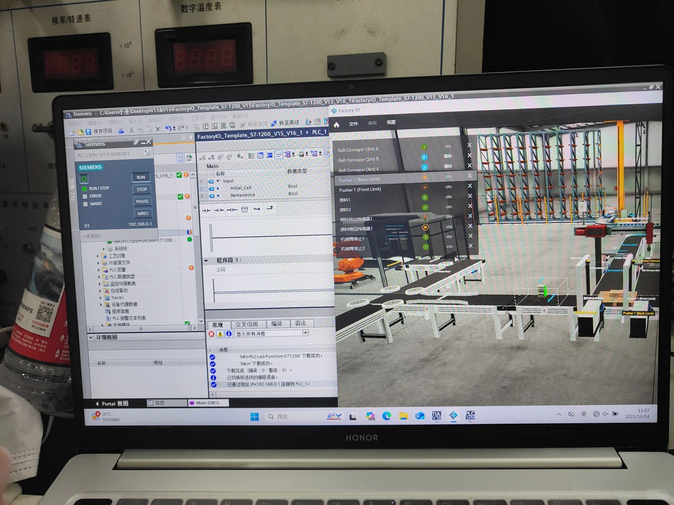The image size is (674, 505).
Task: Click the power button on the PLCSIM panel
Action: [x=84, y=179]
